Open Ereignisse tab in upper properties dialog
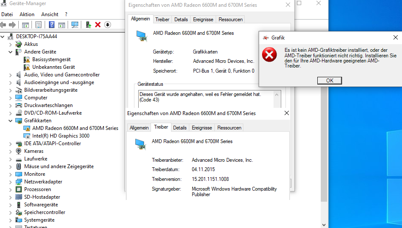Screen dimensions: 402x228 pos(203,20)
